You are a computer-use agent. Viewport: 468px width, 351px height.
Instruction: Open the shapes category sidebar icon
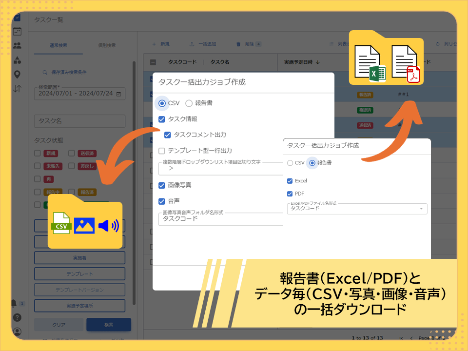(x=18, y=60)
